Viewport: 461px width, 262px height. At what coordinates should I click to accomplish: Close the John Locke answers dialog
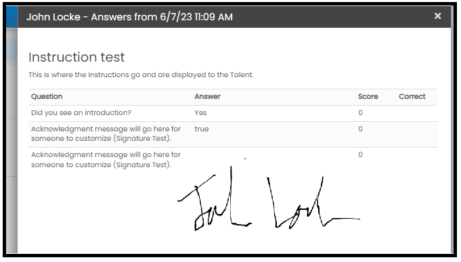pos(437,16)
